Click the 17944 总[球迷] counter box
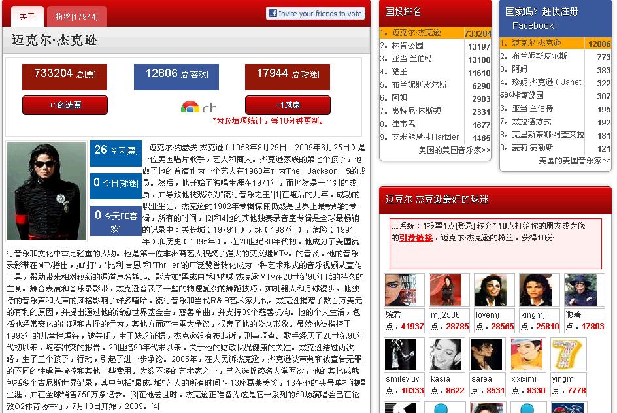The image size is (617, 413). click(x=287, y=77)
